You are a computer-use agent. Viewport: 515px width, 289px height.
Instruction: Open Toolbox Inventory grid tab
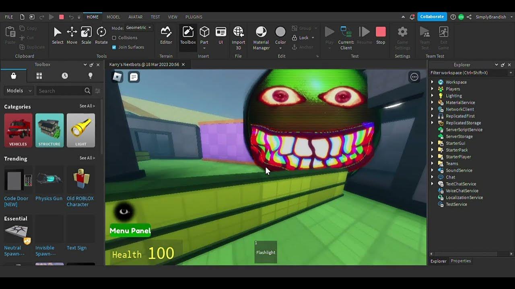click(39, 76)
